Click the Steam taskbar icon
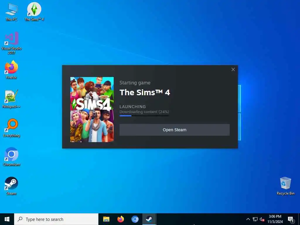The width and height of the screenshot is (300, 225). (x=149, y=219)
